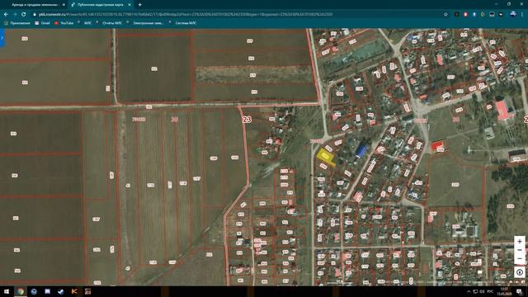
Task: Open the Система МЛС bookmark
Action: click(x=183, y=23)
